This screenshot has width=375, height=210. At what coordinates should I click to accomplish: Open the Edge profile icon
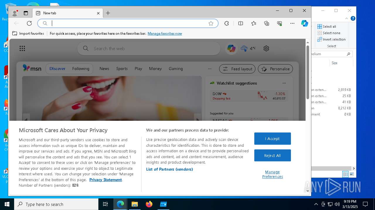[x=15, y=13]
